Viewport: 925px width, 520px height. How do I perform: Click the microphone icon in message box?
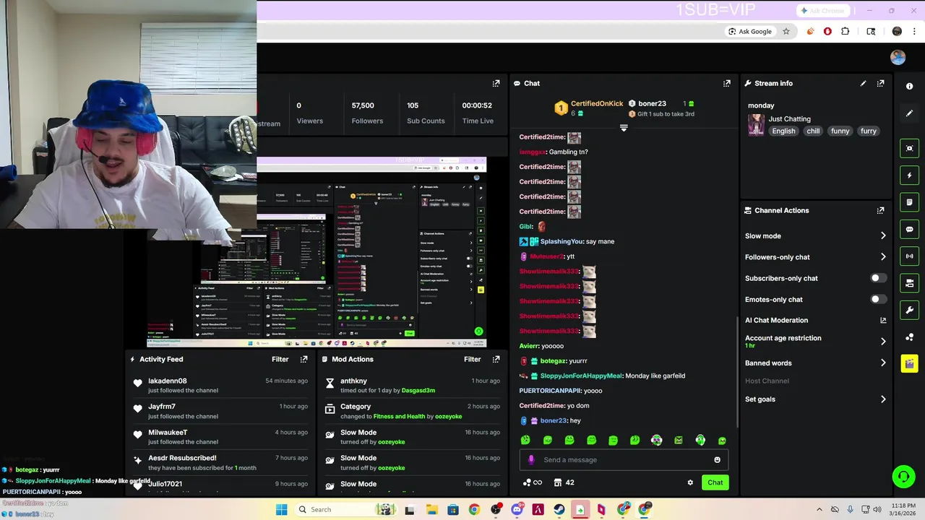click(531, 459)
